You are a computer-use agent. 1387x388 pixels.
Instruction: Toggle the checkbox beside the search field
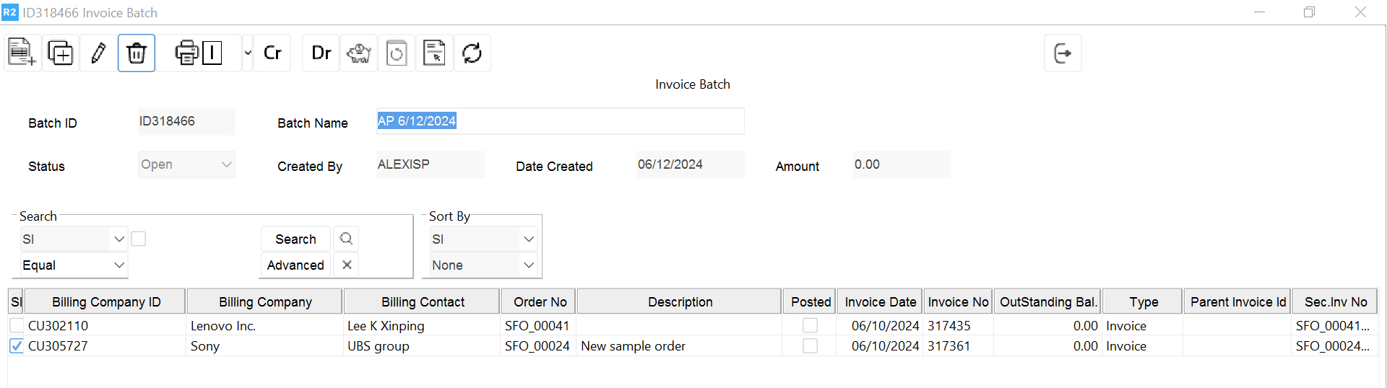click(139, 239)
